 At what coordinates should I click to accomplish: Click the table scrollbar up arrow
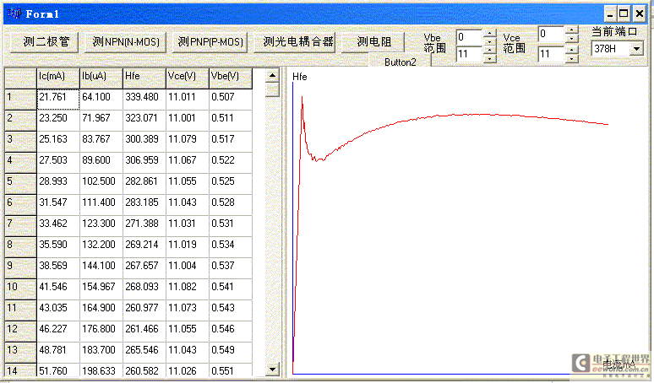tap(272, 75)
